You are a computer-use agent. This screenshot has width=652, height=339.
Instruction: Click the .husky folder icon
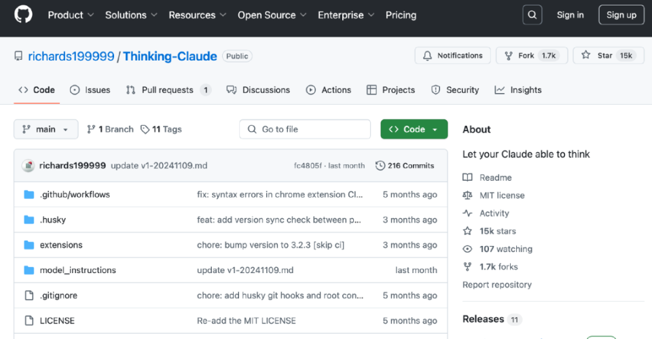tap(29, 219)
